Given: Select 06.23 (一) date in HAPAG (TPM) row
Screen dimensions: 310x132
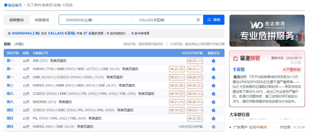Looking at the screenshot, I should click(x=195, y=69).
